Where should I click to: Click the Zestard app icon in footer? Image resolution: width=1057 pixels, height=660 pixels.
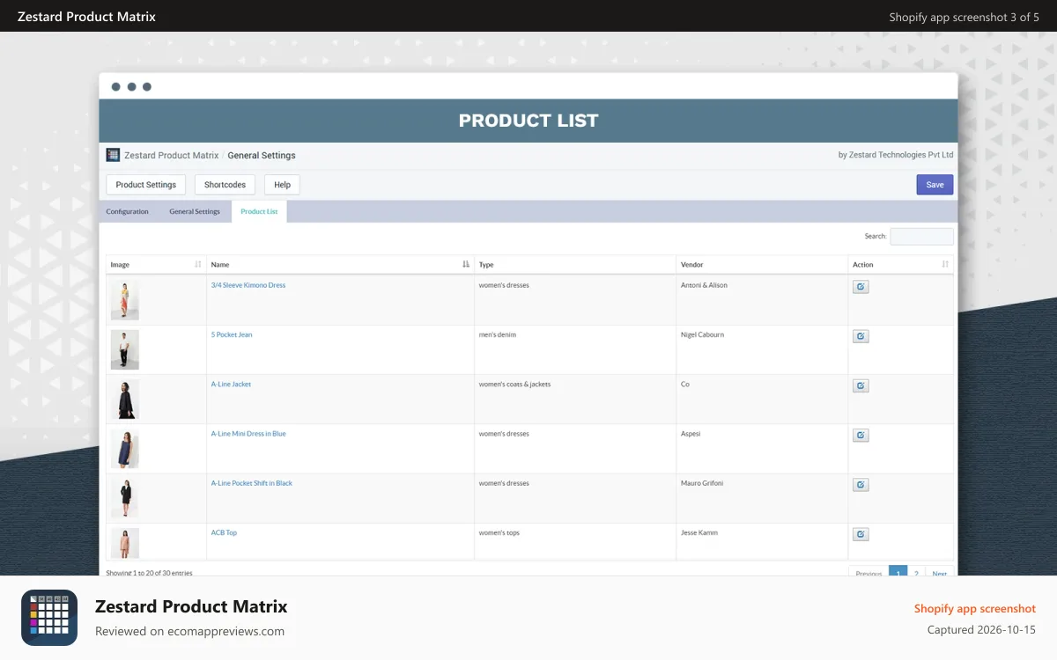[49, 618]
